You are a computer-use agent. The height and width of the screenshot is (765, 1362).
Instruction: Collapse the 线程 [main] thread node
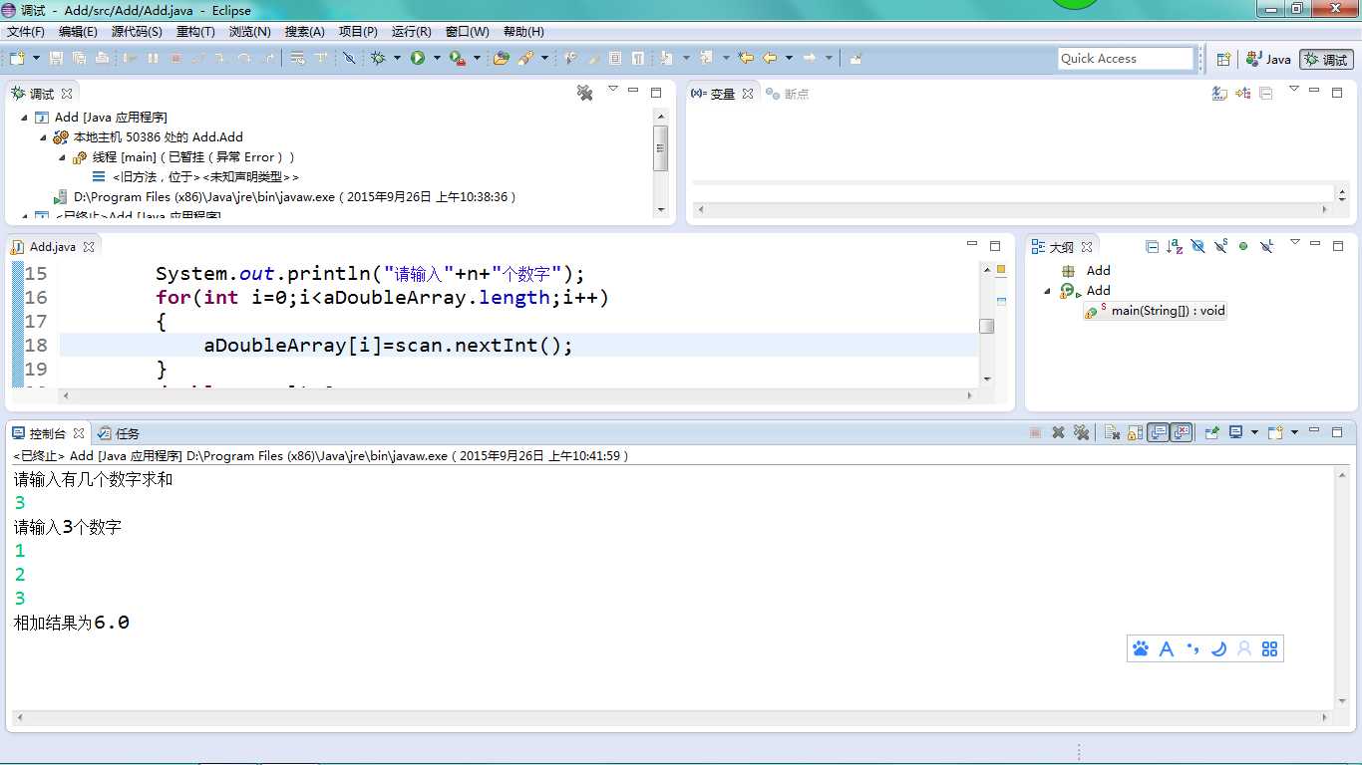pos(63,156)
